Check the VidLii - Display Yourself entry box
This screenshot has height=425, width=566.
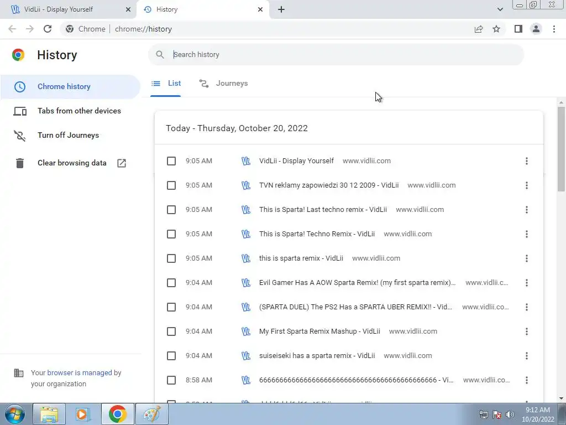[171, 161]
